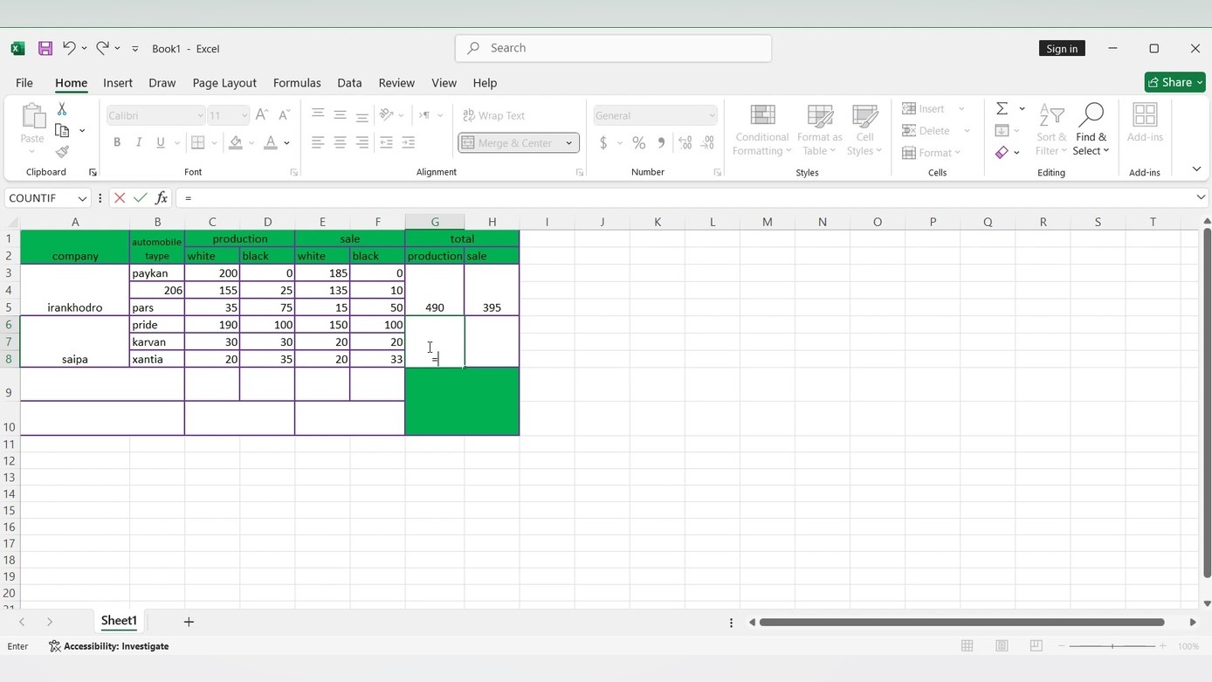Set Align Right horizontal alignment
The height and width of the screenshot is (682, 1212).
tap(362, 143)
